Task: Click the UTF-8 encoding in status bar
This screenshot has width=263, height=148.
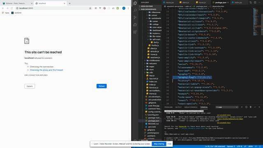Action: pyautogui.click(x=239, y=146)
